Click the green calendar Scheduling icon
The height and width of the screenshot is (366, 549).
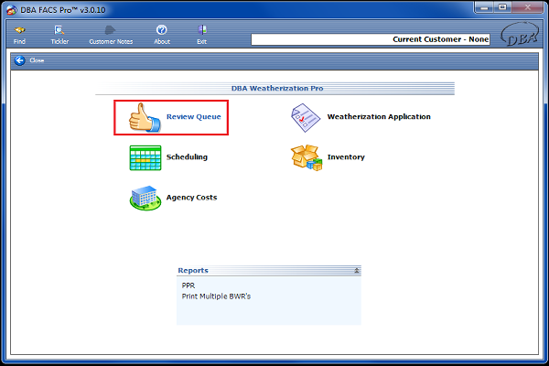click(145, 158)
